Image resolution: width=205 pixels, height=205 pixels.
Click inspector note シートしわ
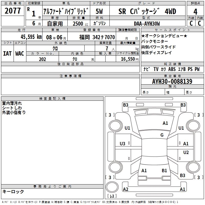tap(12, 108)
